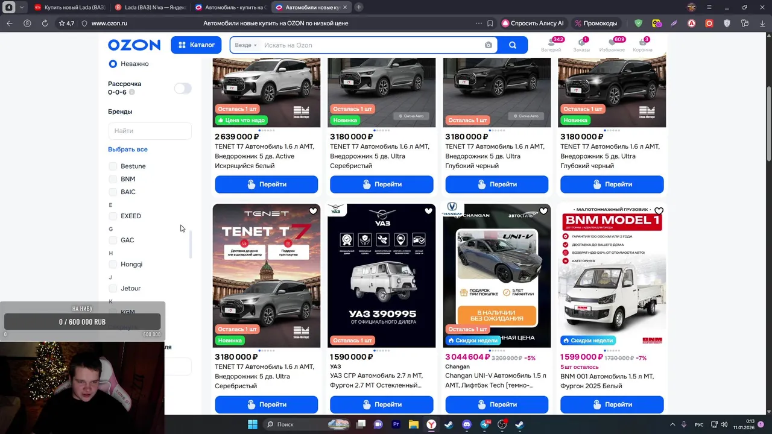Open the three-dots menu in the address bar
Image resolution: width=772 pixels, height=434 pixels.
(x=479, y=24)
